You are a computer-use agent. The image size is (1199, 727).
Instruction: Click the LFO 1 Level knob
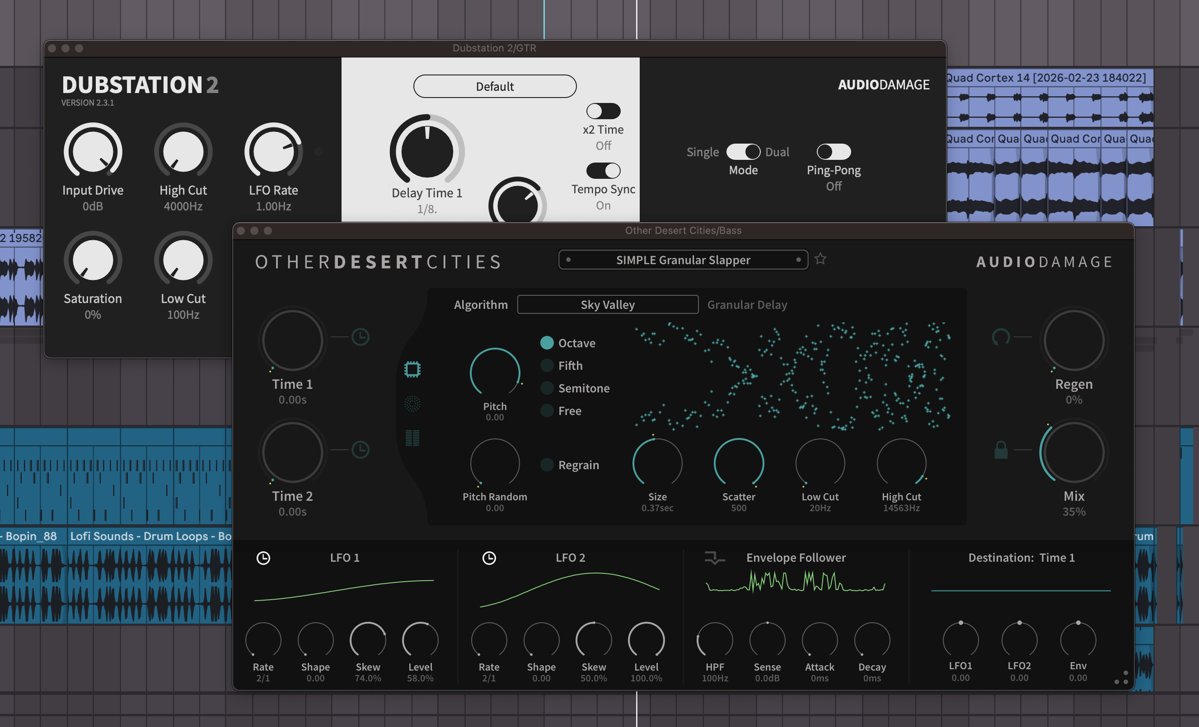coord(421,640)
